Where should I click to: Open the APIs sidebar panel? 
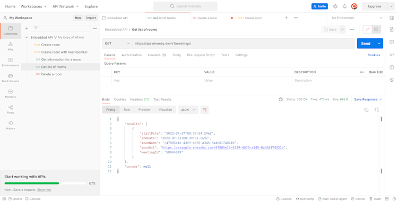point(11,47)
